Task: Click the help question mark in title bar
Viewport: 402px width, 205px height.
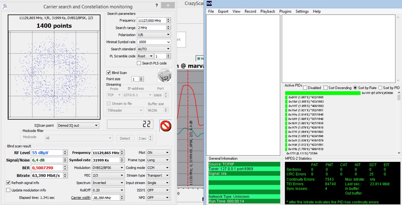Action: [157, 6]
